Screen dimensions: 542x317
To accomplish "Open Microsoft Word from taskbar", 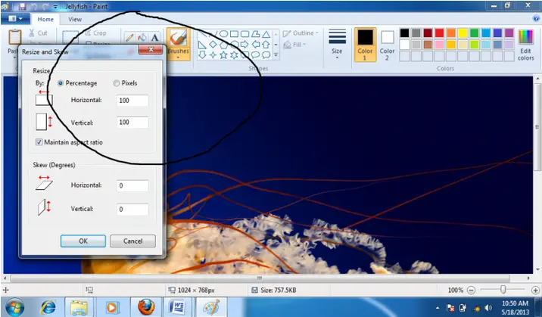I will pos(177,307).
